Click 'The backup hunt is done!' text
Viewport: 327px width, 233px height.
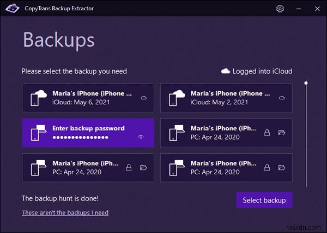pyautogui.click(x=60, y=198)
